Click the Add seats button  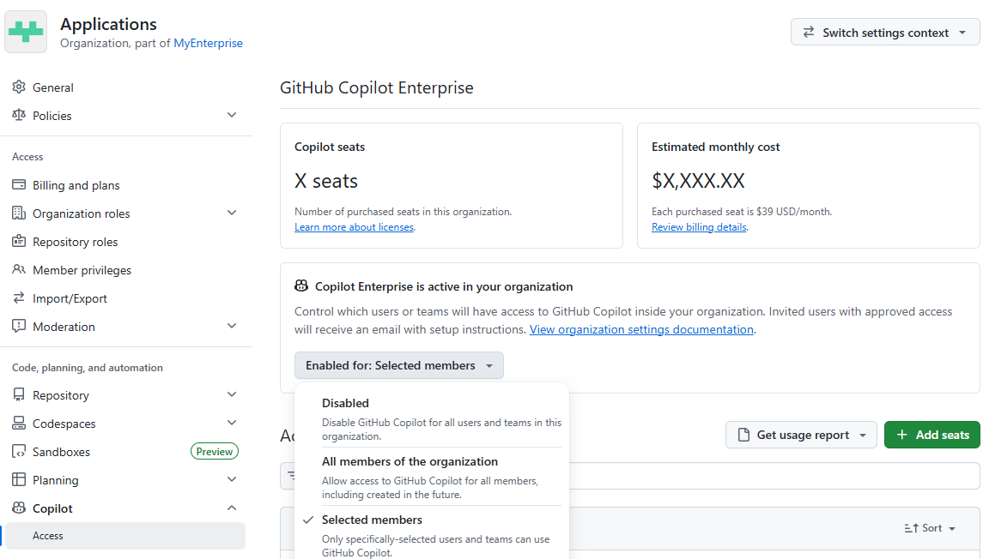coord(931,435)
